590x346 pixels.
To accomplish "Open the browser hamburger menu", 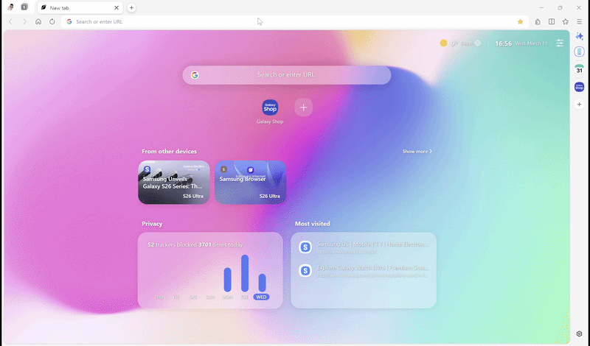I will (579, 21).
